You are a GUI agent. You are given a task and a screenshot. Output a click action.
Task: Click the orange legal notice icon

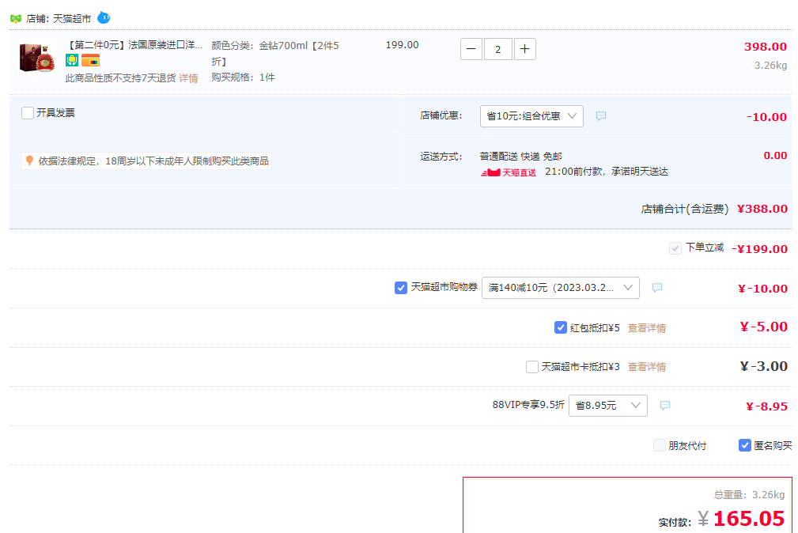[29, 161]
